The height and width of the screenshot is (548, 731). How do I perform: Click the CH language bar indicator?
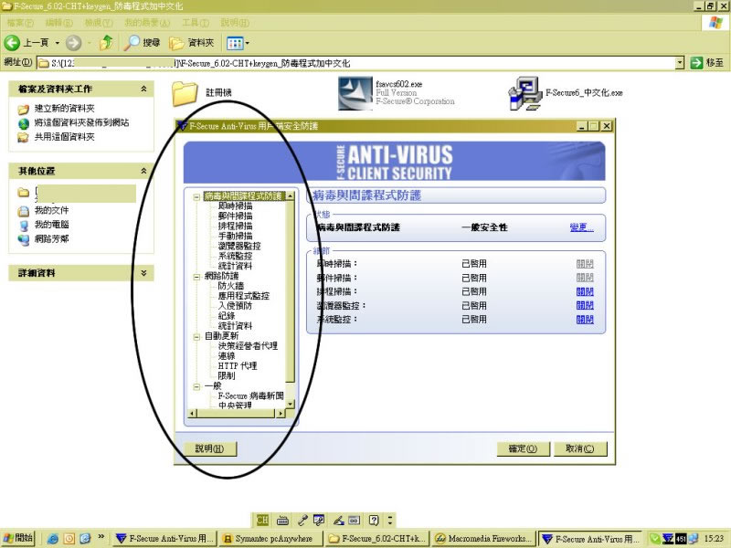(262, 520)
